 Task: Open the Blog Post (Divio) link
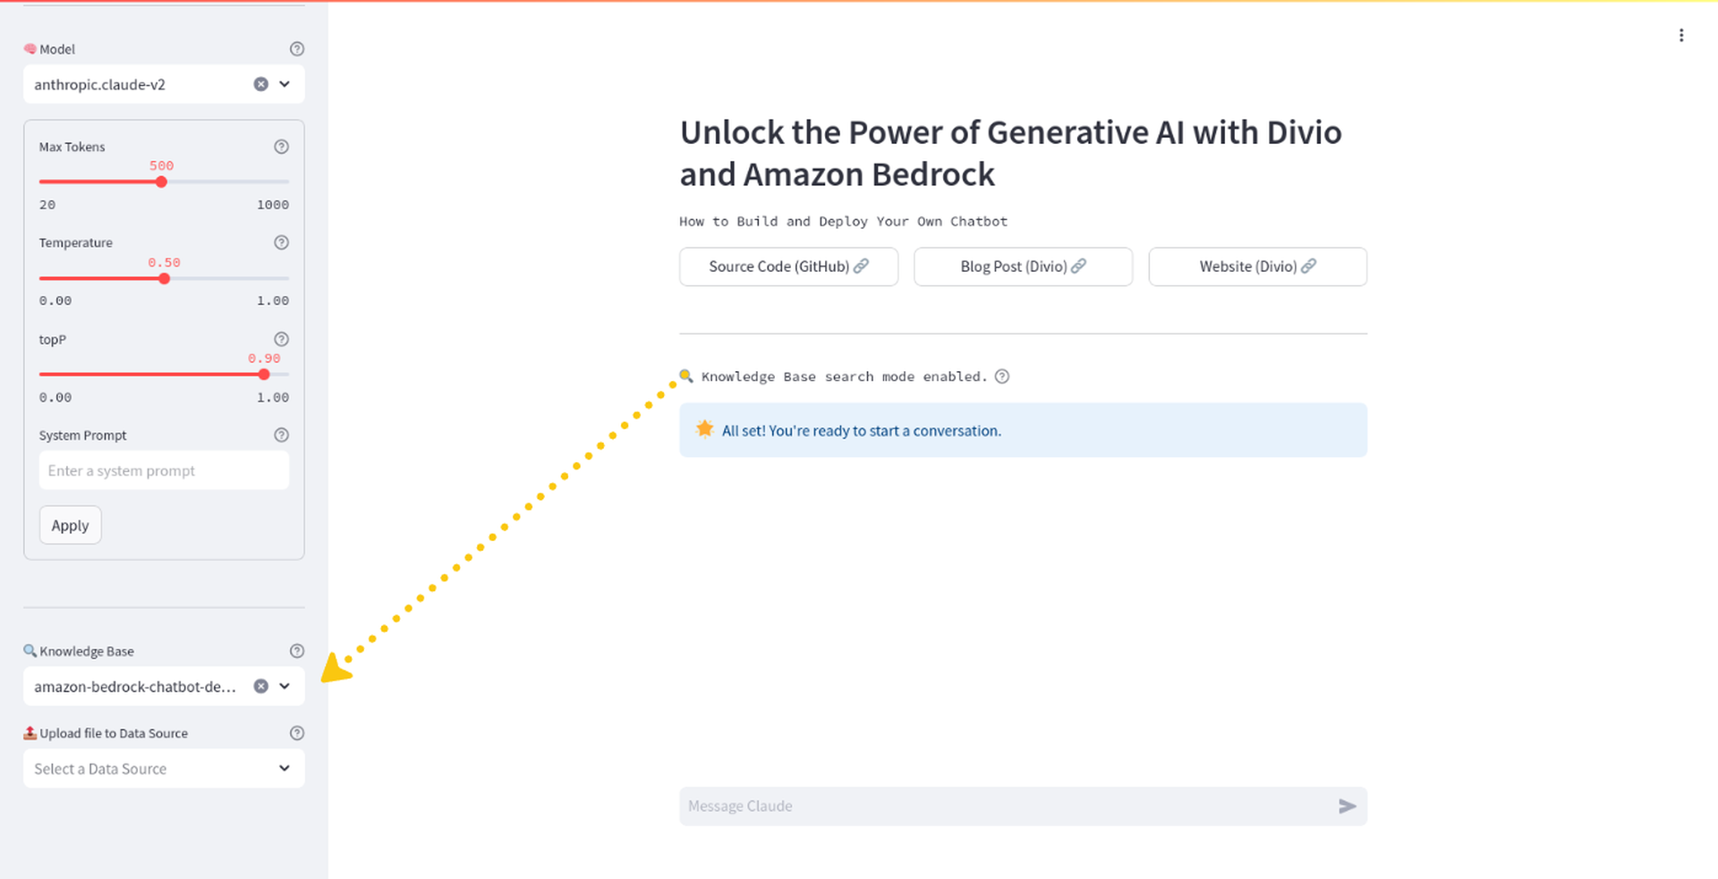pos(1023,266)
